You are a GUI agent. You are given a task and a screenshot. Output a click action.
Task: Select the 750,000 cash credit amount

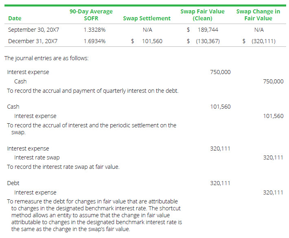273,81
